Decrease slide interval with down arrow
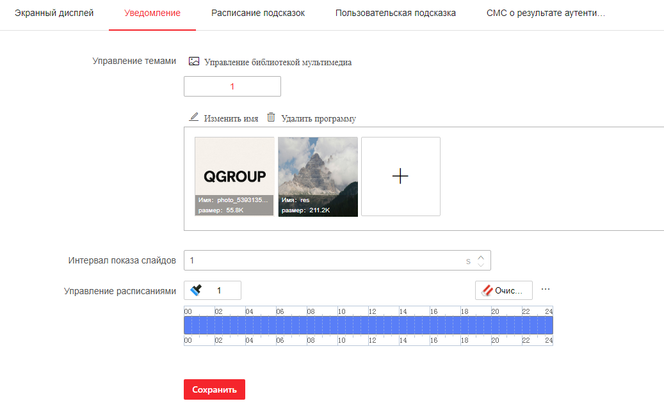664x408 pixels. click(x=481, y=264)
